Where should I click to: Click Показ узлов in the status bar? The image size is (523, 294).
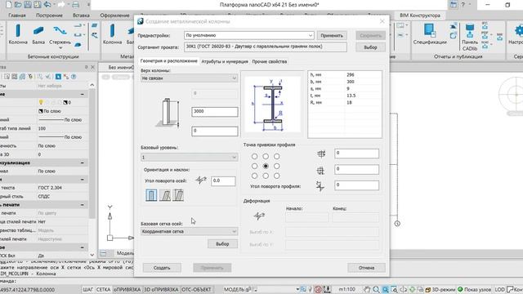tap(474, 289)
